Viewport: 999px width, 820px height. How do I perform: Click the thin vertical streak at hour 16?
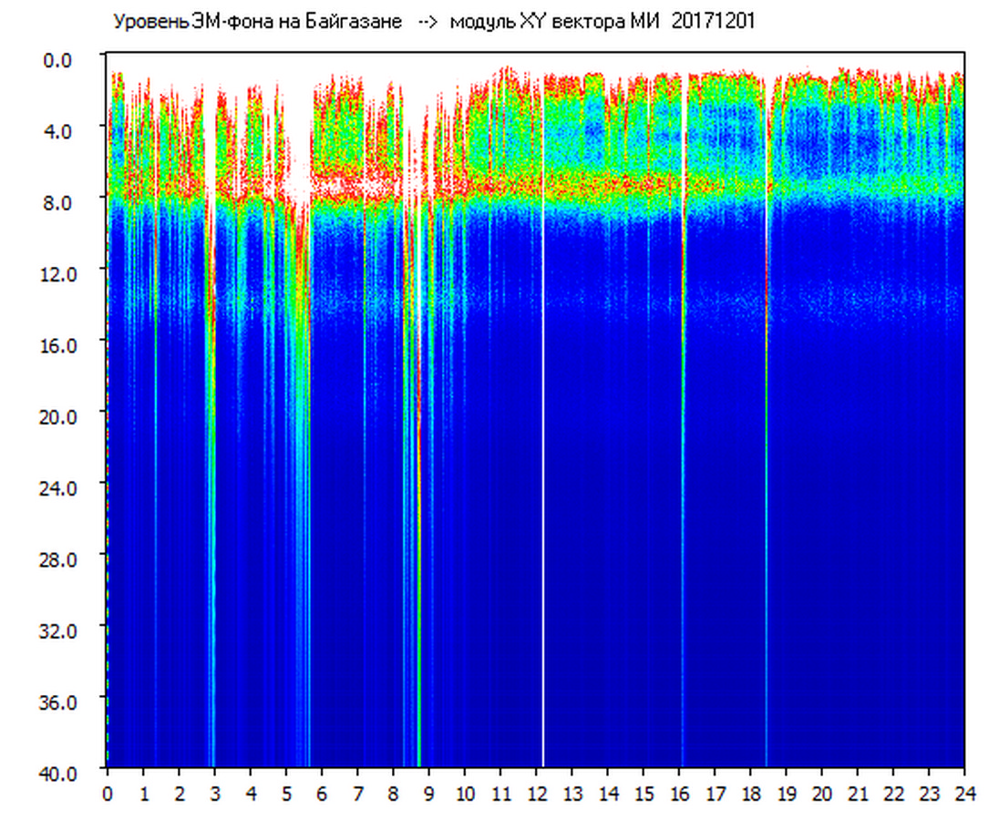pyautogui.click(x=682, y=456)
